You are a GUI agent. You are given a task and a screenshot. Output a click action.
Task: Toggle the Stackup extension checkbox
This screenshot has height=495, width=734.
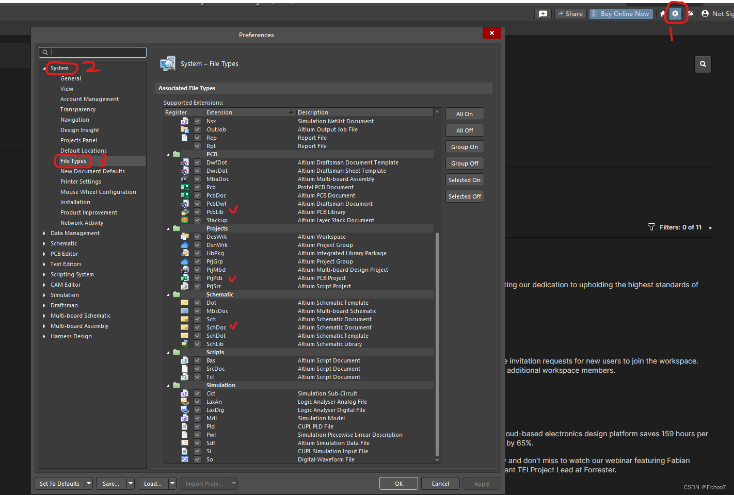click(x=197, y=220)
